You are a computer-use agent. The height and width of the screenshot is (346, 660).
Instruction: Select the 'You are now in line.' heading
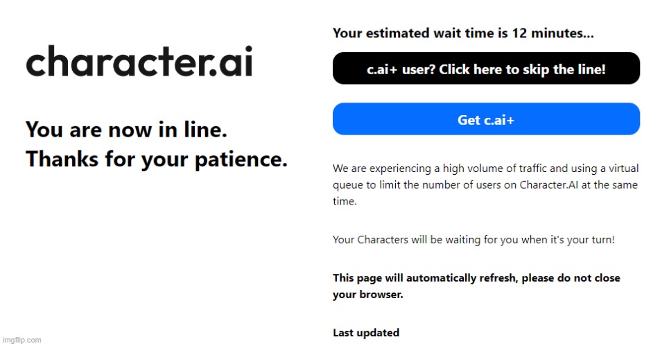pyautogui.click(x=126, y=130)
